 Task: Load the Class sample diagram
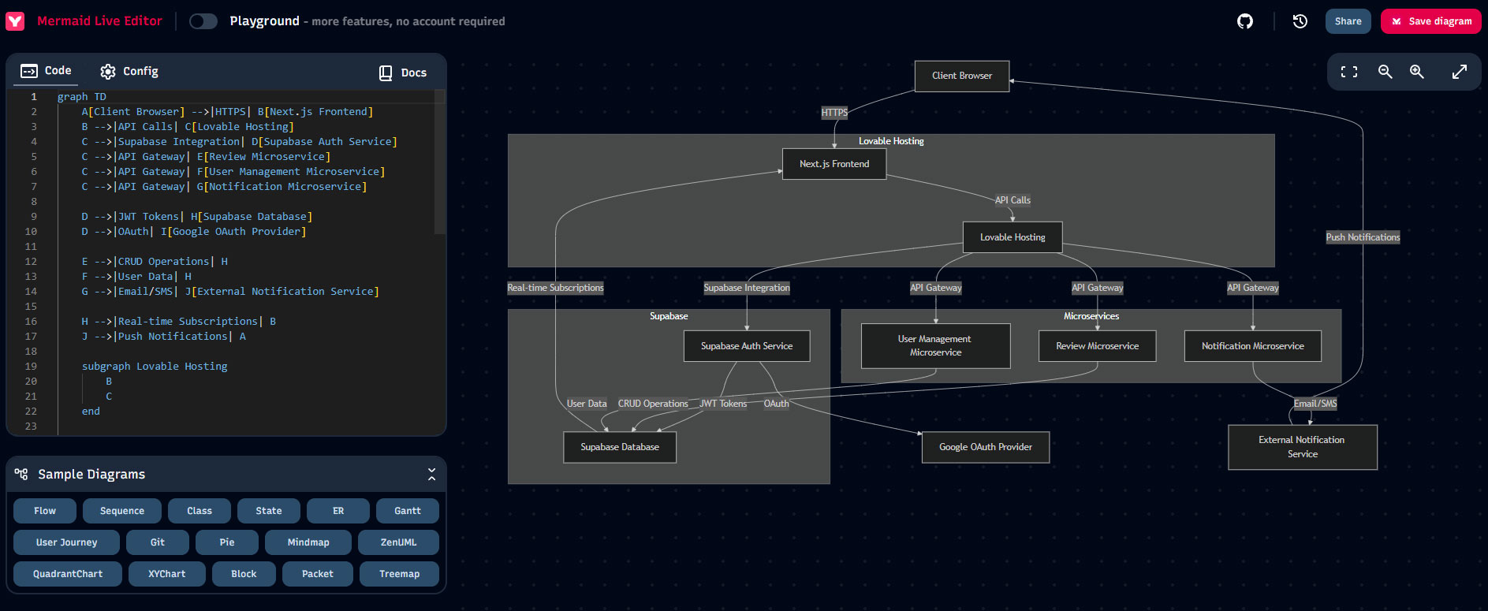200,511
